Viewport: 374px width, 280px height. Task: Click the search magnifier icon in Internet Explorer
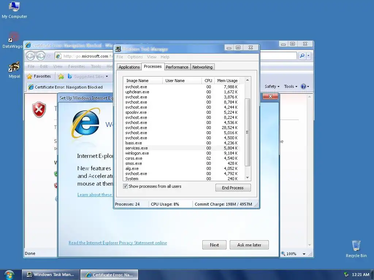(x=302, y=56)
